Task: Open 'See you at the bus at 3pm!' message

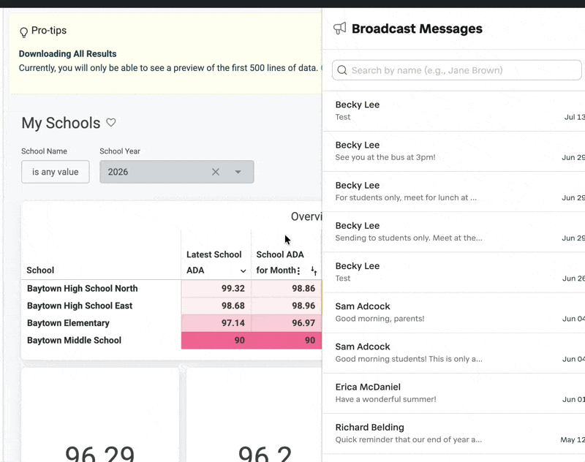Action: (453, 151)
